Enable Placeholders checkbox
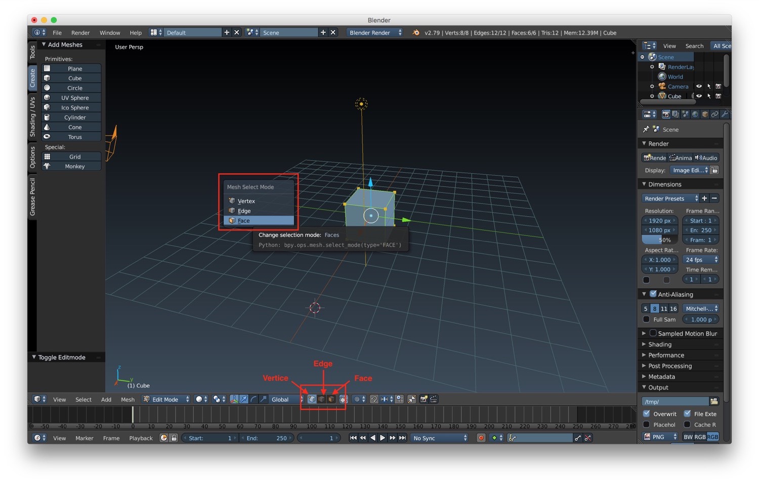Screen dimensions: 759x482 pyautogui.click(x=646, y=424)
